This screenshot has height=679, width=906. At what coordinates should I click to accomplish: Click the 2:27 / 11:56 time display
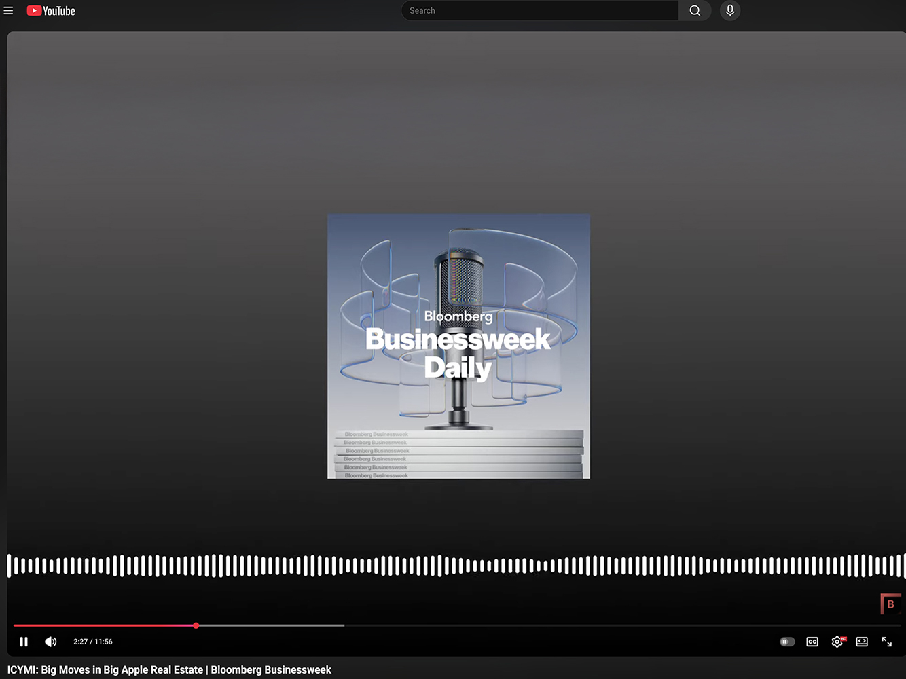click(93, 642)
